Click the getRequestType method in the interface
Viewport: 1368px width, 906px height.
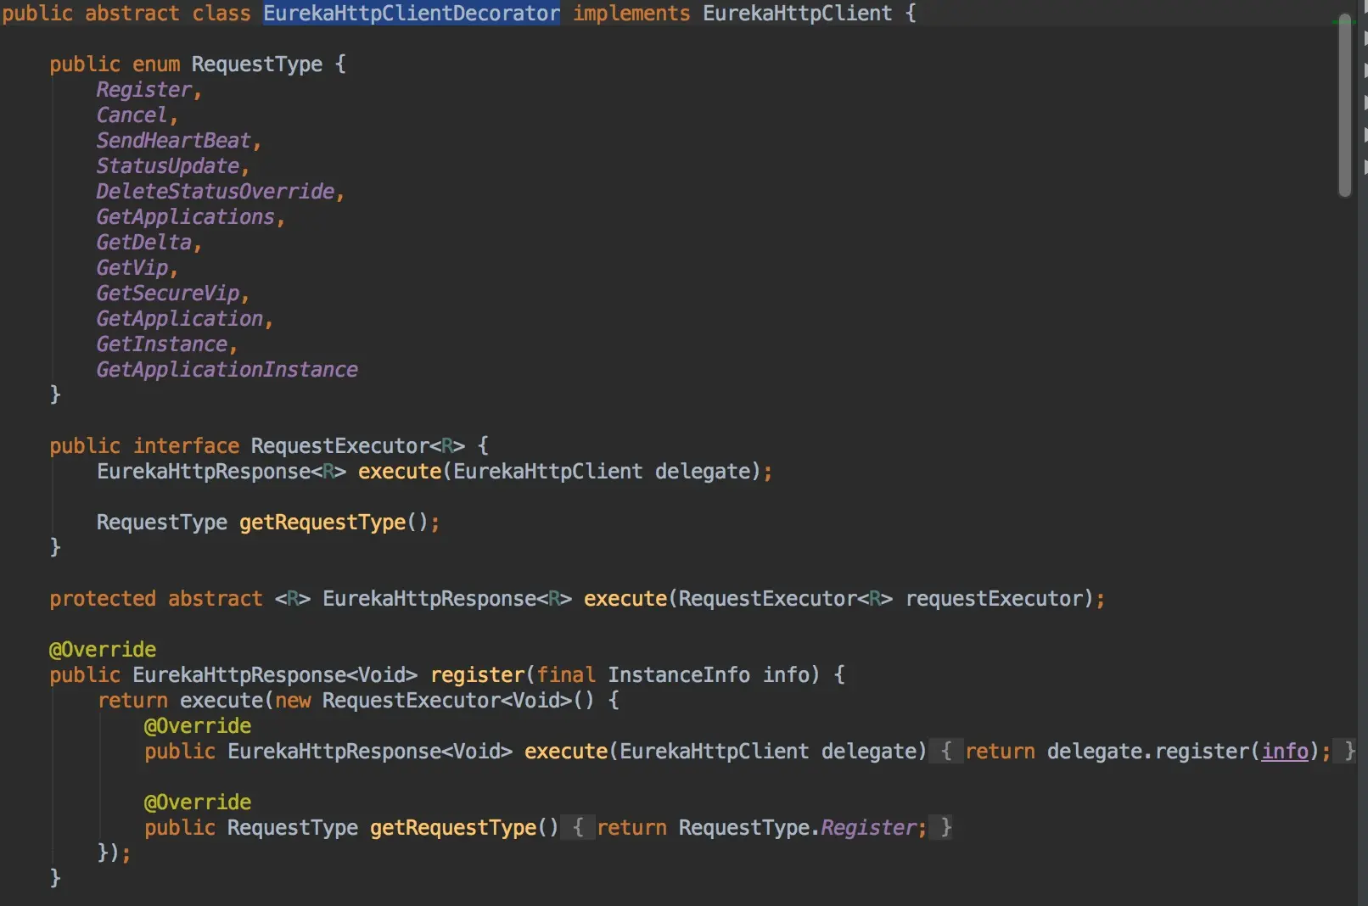(322, 523)
